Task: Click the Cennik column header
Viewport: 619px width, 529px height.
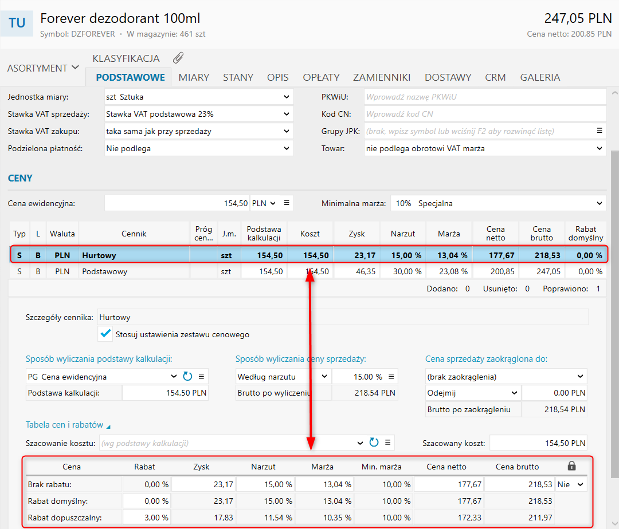Action: tap(134, 234)
